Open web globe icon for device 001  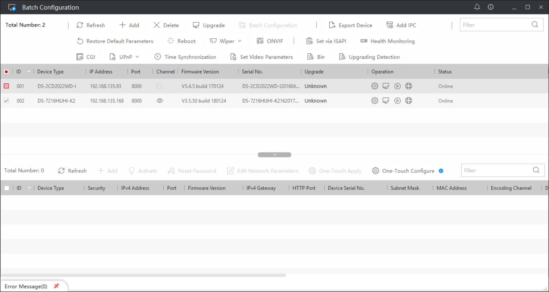tap(409, 86)
